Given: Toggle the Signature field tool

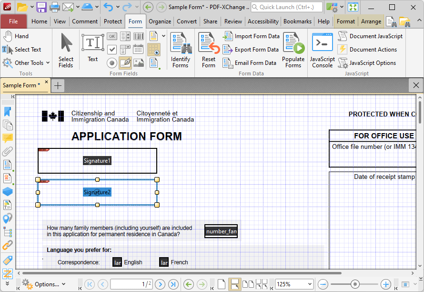Looking at the screenshot, I should click(125, 62).
